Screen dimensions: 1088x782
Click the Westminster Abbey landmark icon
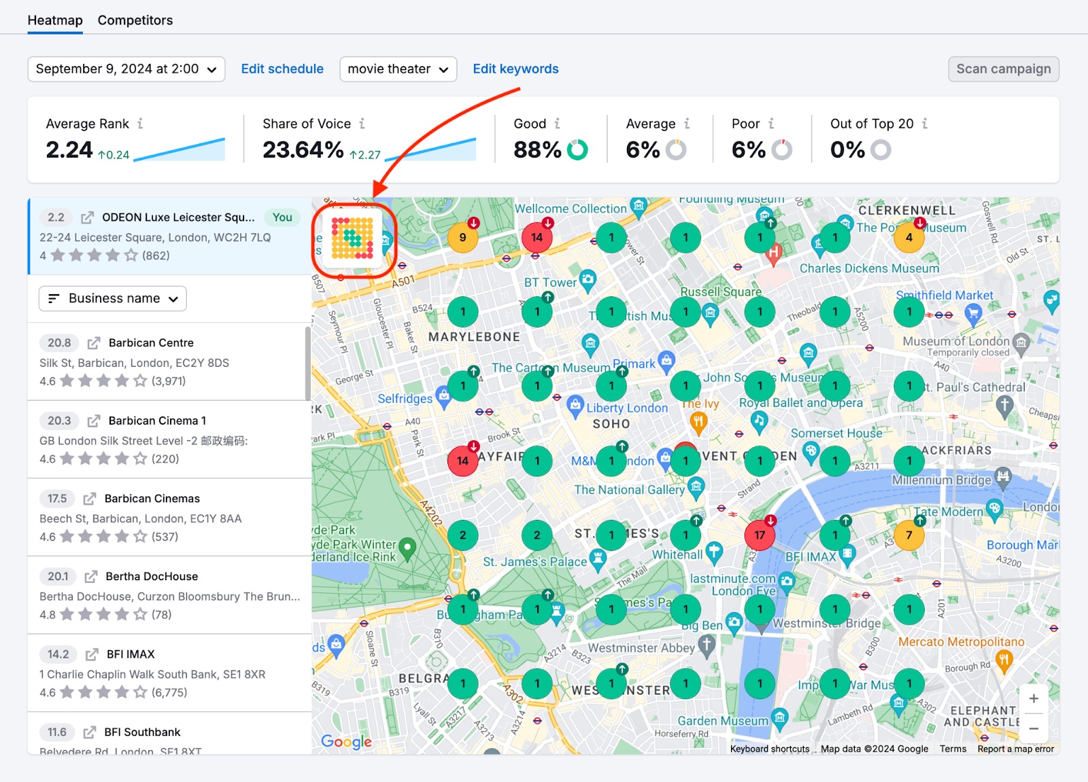[707, 645]
